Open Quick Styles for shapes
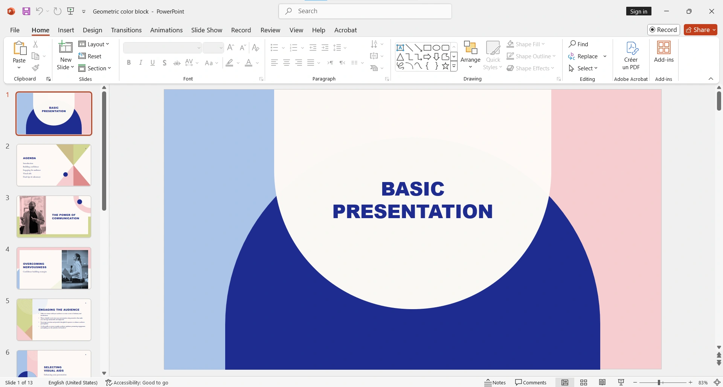723x387 pixels. tap(493, 55)
